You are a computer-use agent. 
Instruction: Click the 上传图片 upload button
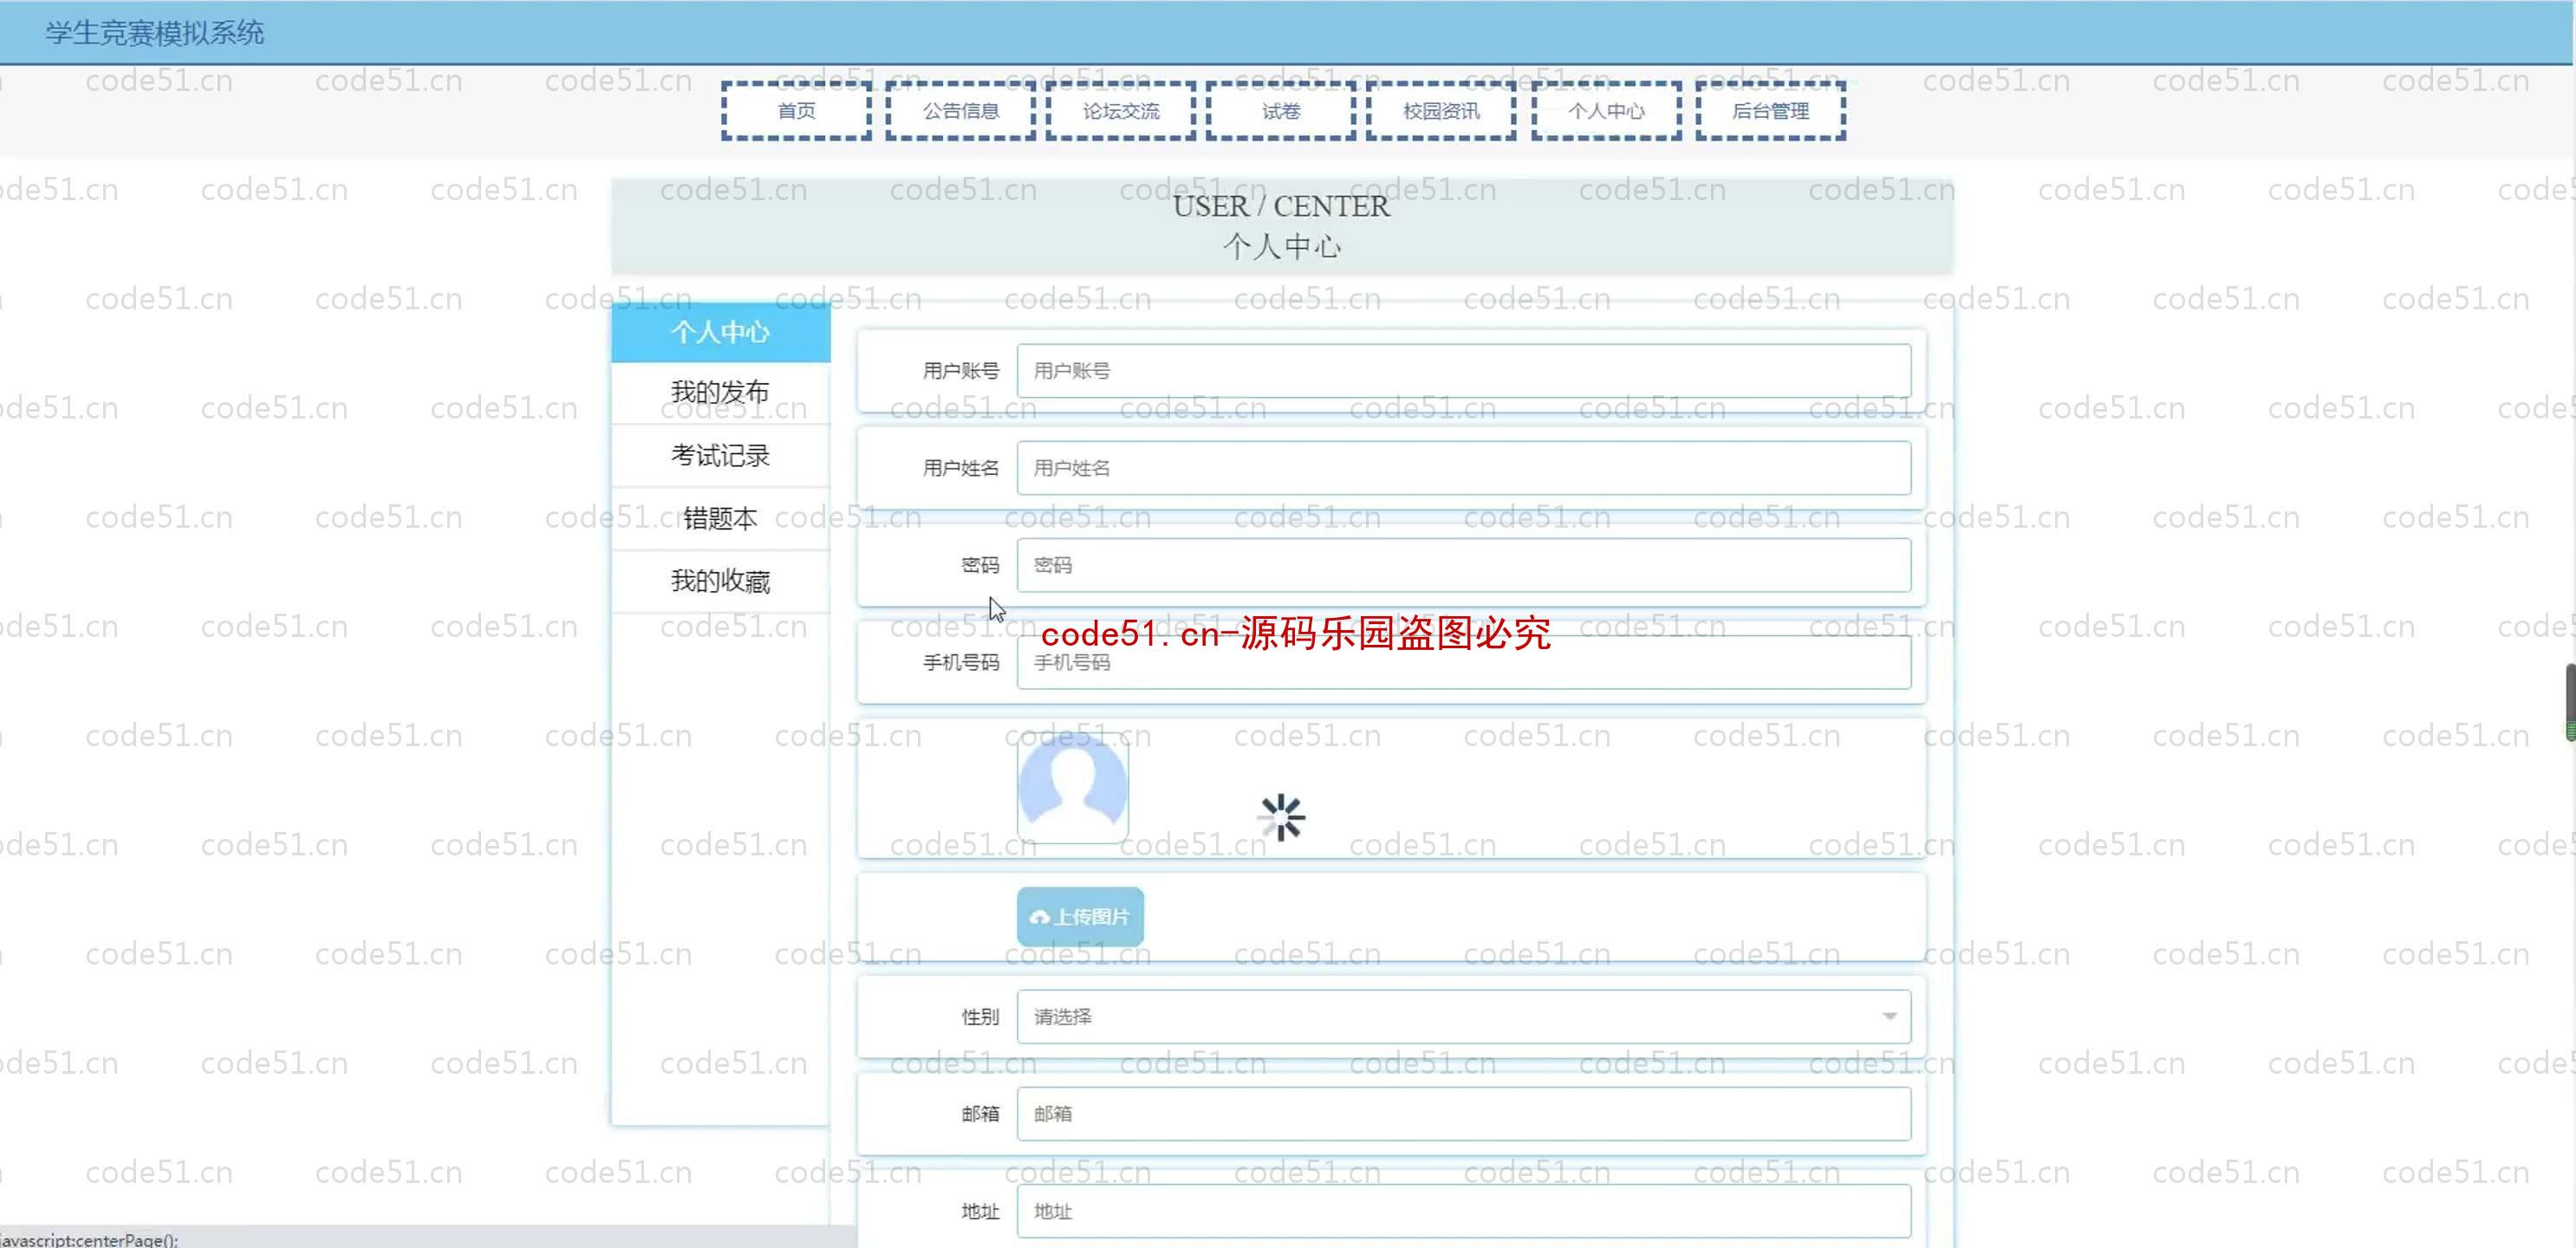click(1080, 916)
